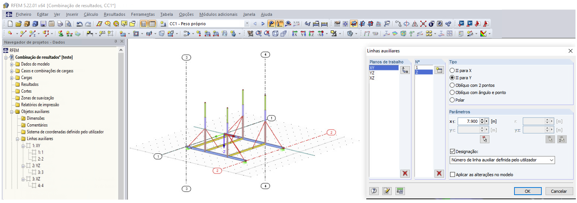The height and width of the screenshot is (203, 577).
Task: Click the view in X direction icon
Action: (295, 34)
